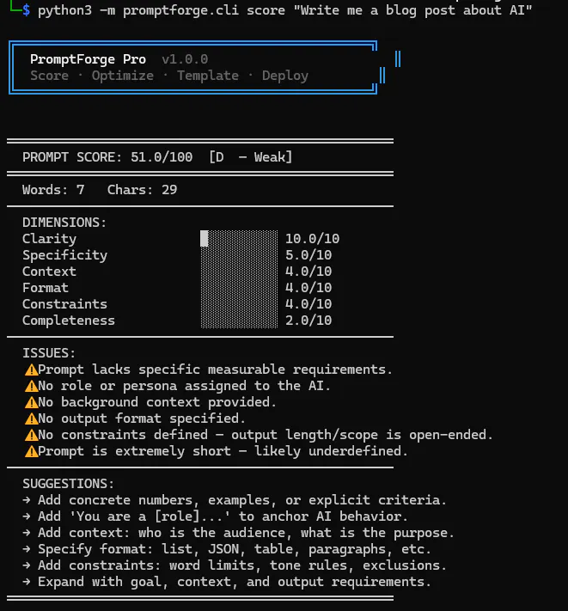
Task: Click the Format score '4.0/10'
Action: (308, 288)
